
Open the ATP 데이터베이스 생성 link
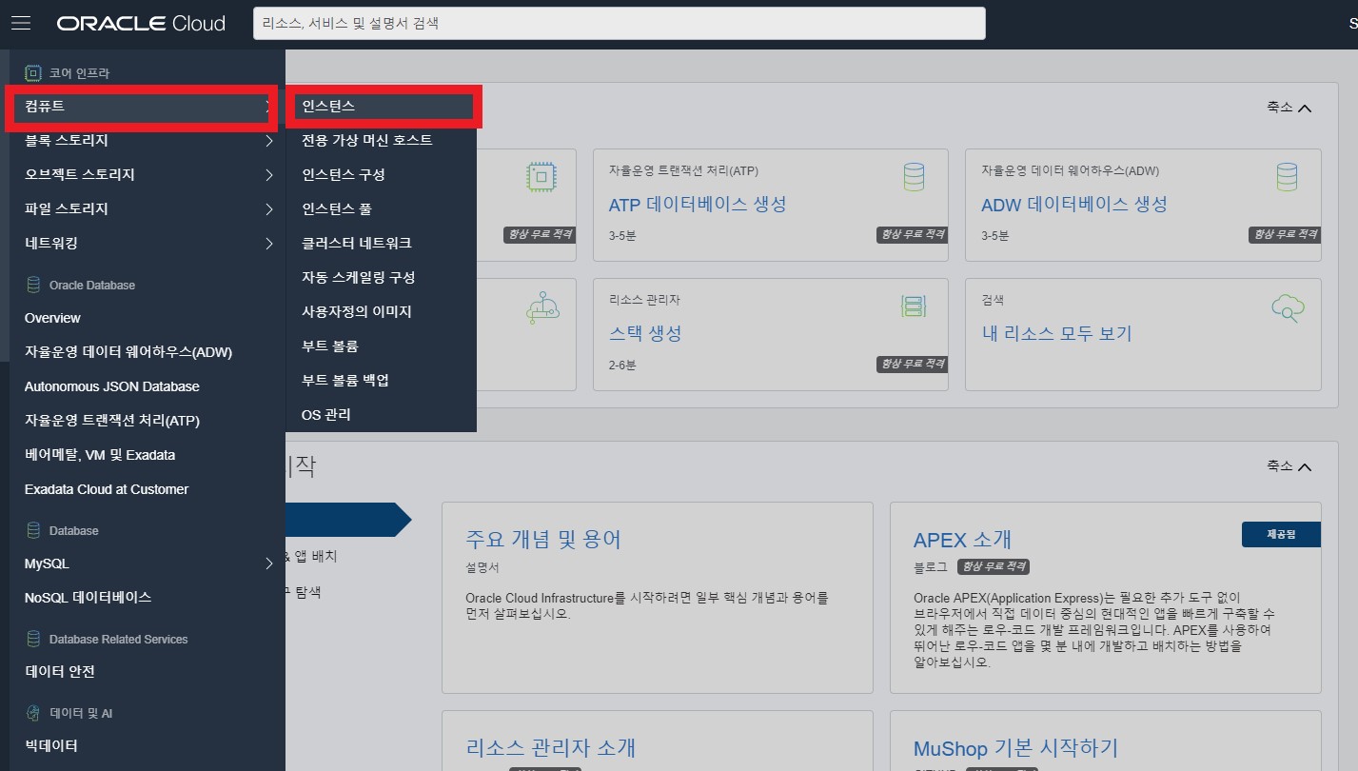698,205
